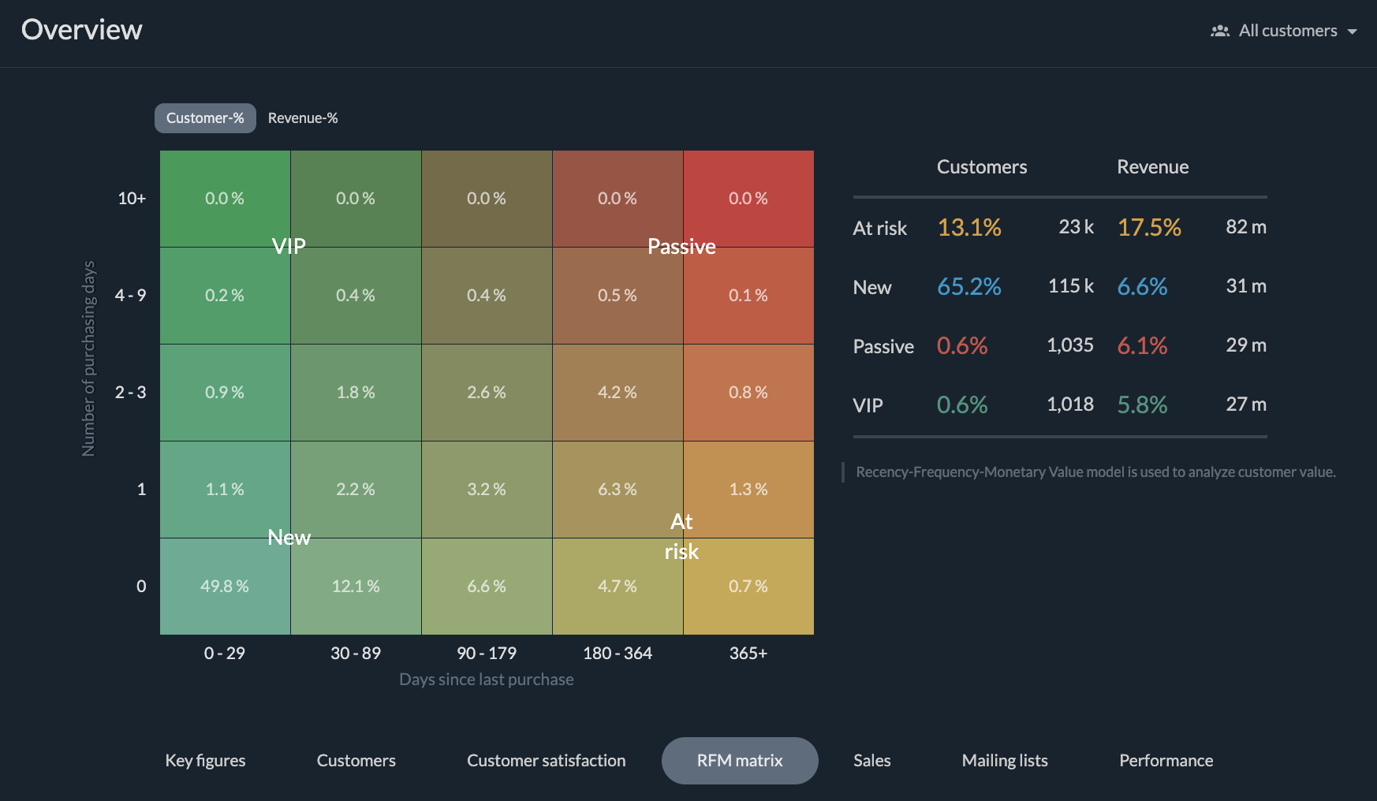
Task: Select the RFM matrix tab
Action: 740,761
